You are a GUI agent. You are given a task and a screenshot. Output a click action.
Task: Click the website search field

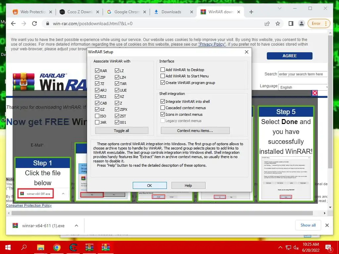pos(303,74)
